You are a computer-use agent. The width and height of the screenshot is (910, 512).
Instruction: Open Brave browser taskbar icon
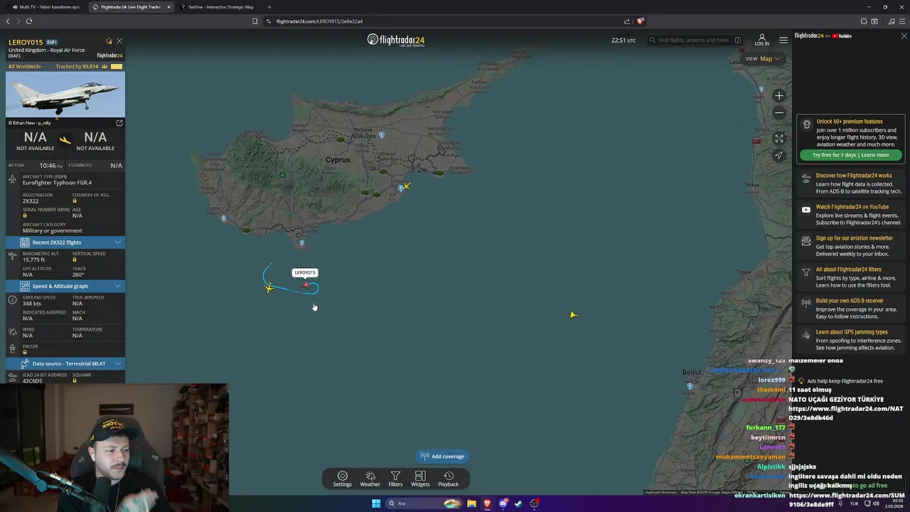tap(487, 503)
